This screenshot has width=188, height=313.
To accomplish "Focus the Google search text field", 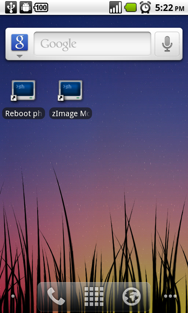I will (92, 44).
